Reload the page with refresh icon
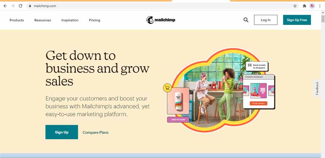 pos(20,6)
